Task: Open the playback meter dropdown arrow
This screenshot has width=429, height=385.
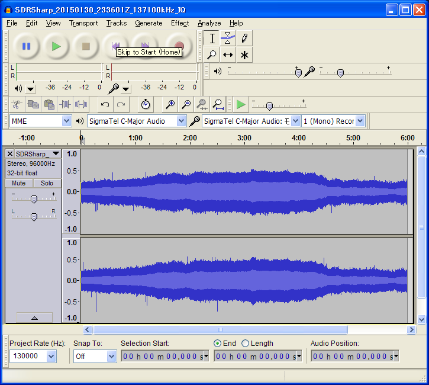Action: click(30, 89)
